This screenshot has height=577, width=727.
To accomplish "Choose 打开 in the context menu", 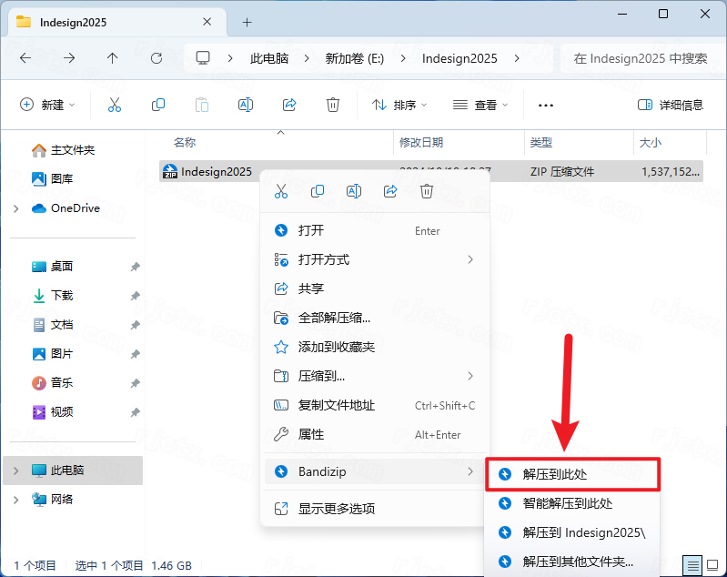I will [x=375, y=230].
